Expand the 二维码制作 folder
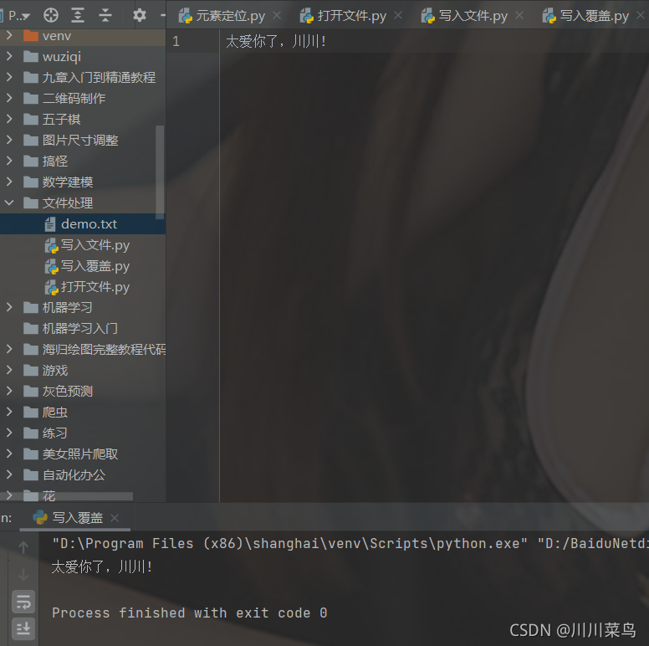The image size is (649, 646). click(9, 98)
